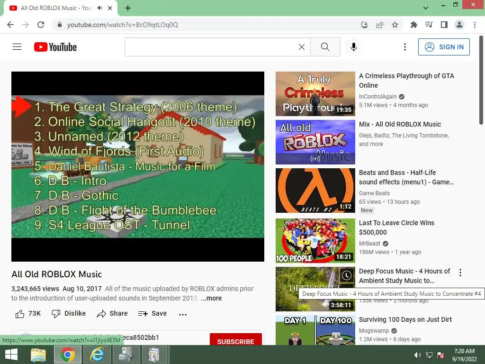485x364 pixels.
Task: Open Last To Leave Circle thumbnail
Action: coord(315,240)
